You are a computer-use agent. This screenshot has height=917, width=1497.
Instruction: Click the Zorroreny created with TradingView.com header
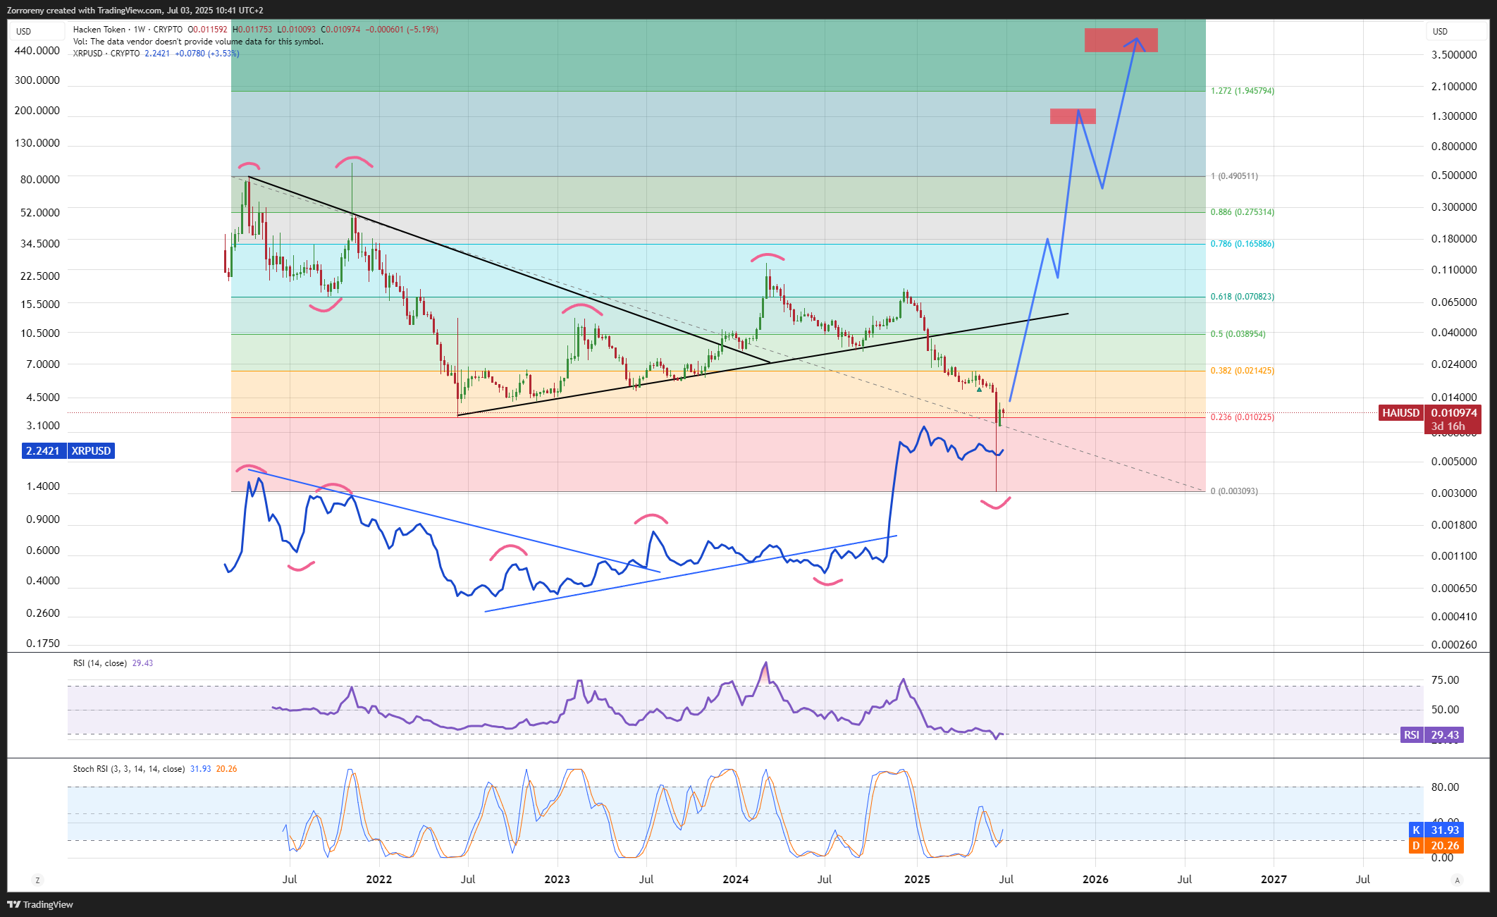pos(135,11)
